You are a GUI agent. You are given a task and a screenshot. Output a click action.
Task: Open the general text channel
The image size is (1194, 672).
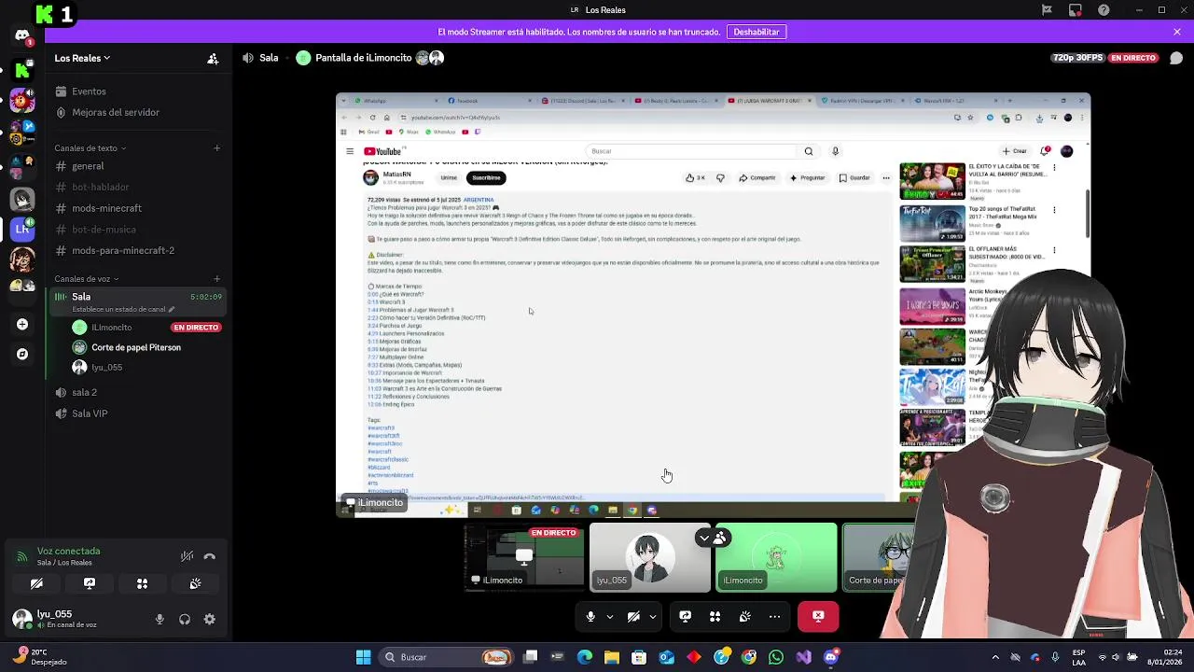138,166
